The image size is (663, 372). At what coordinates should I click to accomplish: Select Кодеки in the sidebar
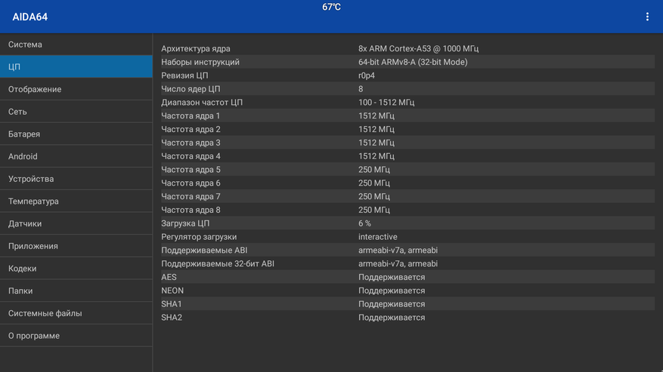[x=76, y=268]
